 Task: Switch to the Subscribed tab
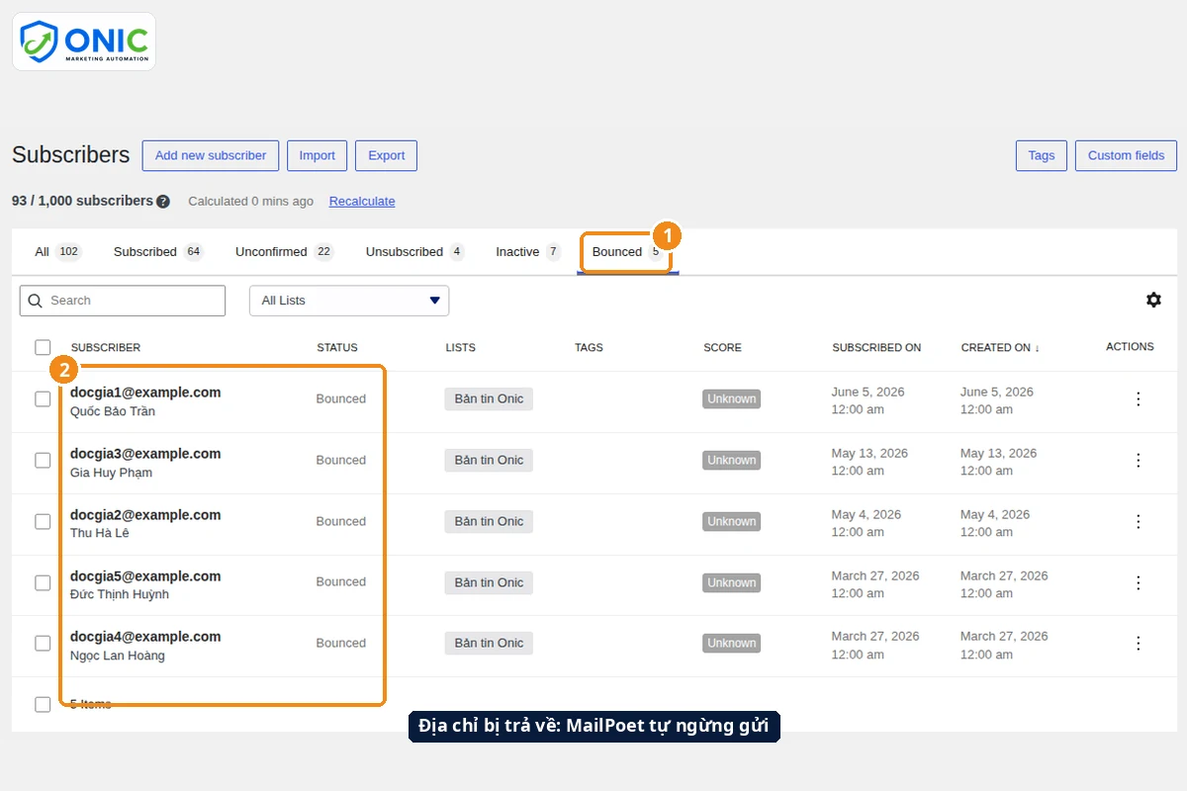[158, 252]
